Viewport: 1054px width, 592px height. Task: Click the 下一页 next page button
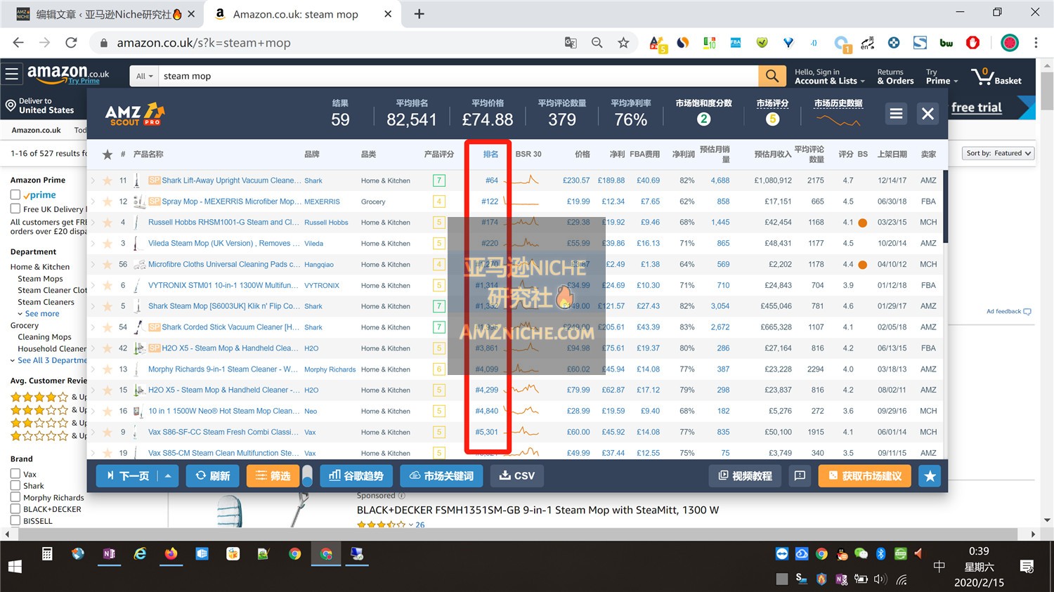tap(128, 476)
